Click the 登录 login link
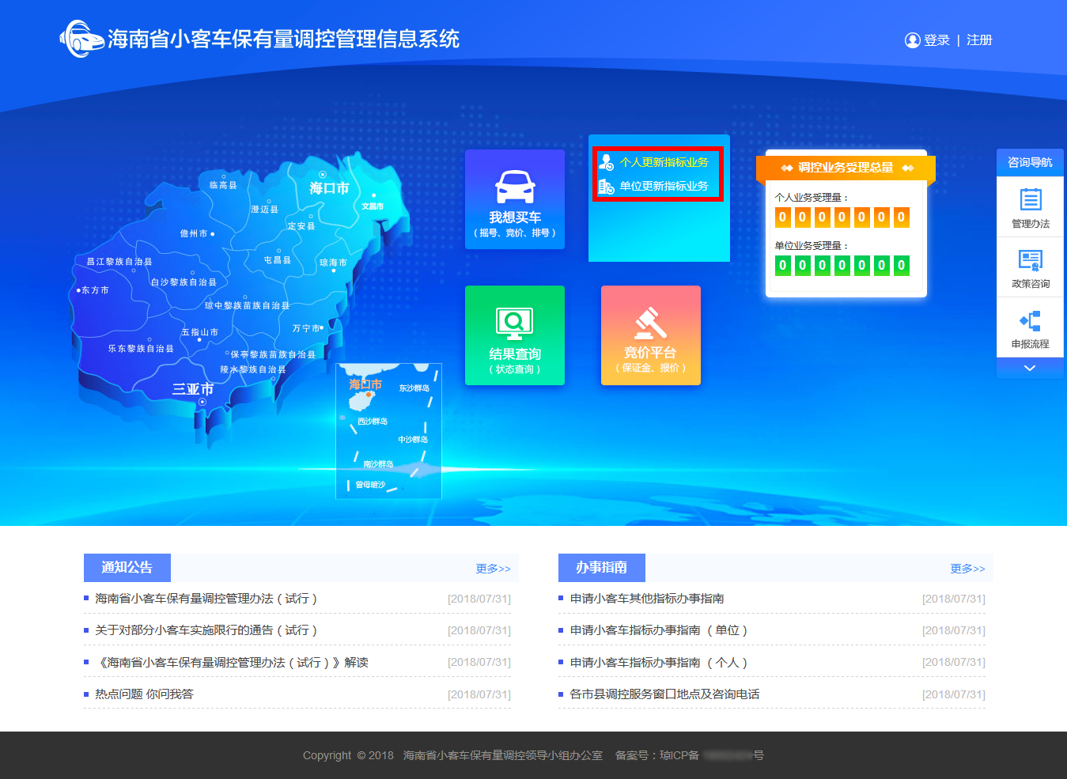 pyautogui.click(x=936, y=40)
